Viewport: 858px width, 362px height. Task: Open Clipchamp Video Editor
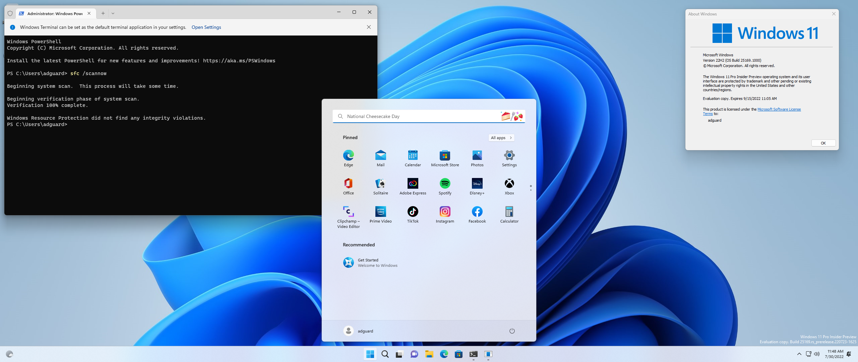[x=348, y=217]
